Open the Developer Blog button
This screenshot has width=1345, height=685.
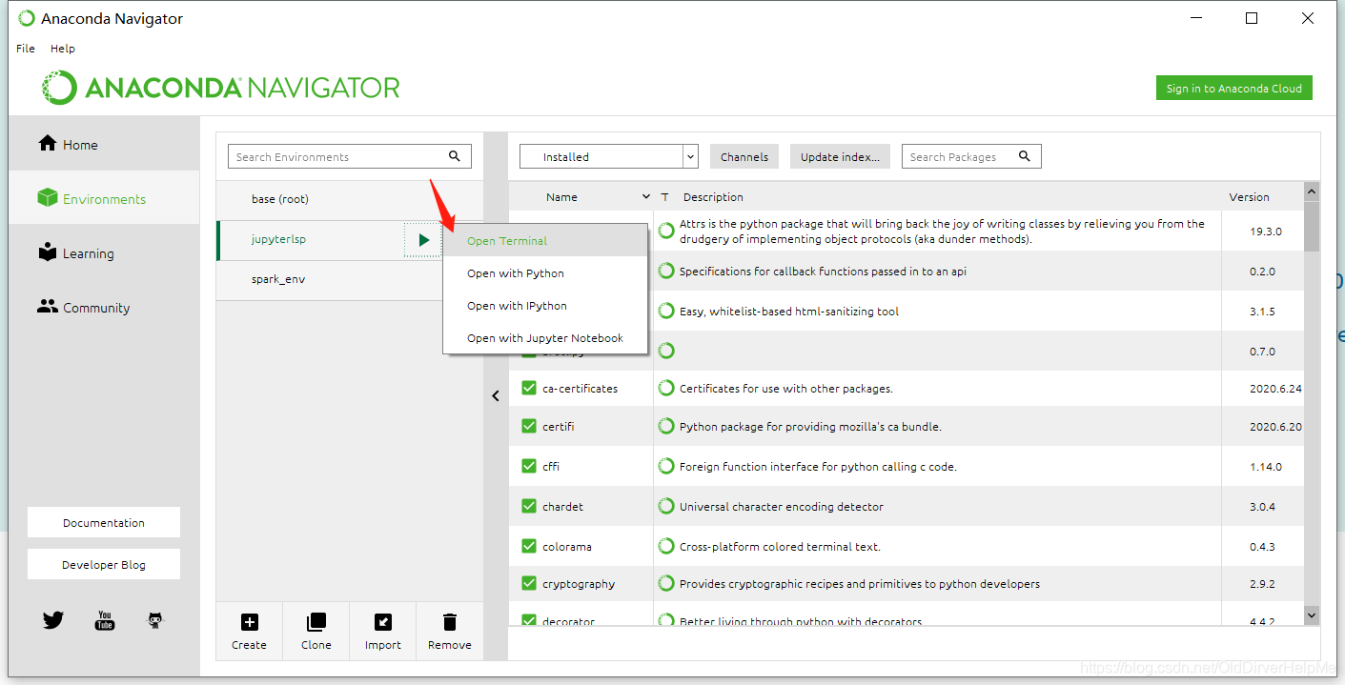click(x=104, y=564)
